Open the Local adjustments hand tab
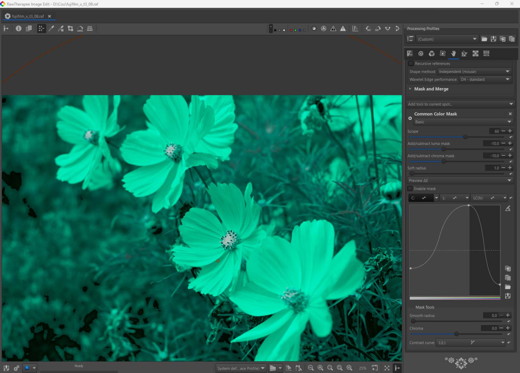 [453, 53]
